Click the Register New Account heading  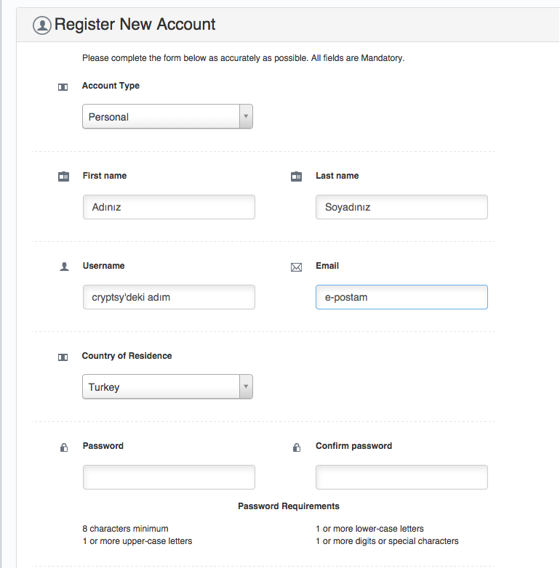[135, 24]
